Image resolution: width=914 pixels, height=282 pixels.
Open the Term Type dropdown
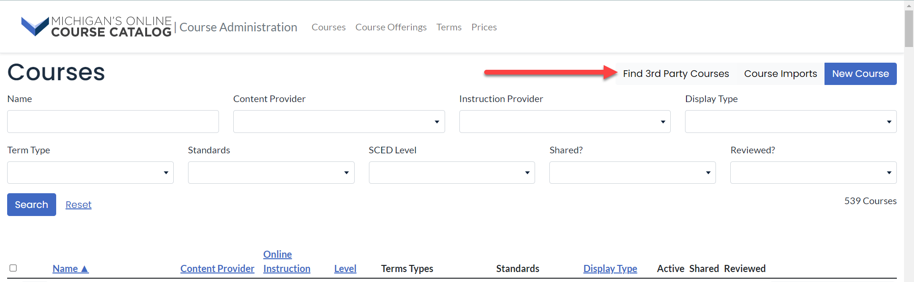(x=90, y=172)
